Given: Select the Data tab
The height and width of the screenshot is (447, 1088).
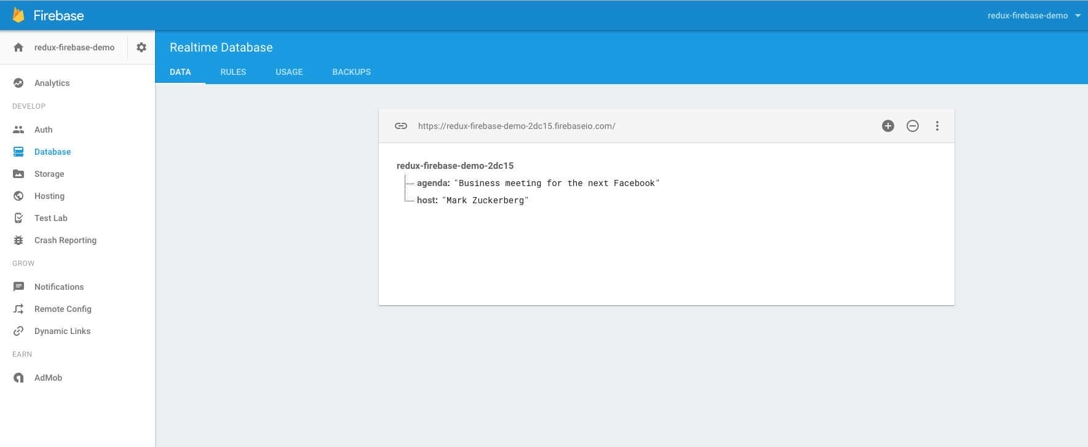Looking at the screenshot, I should (x=180, y=72).
